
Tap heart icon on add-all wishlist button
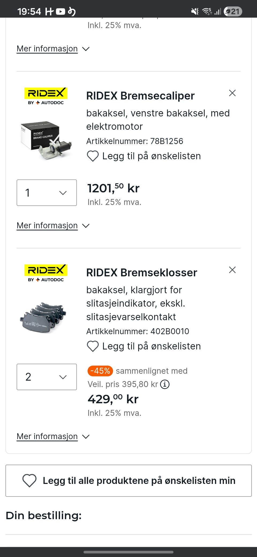pos(29,480)
